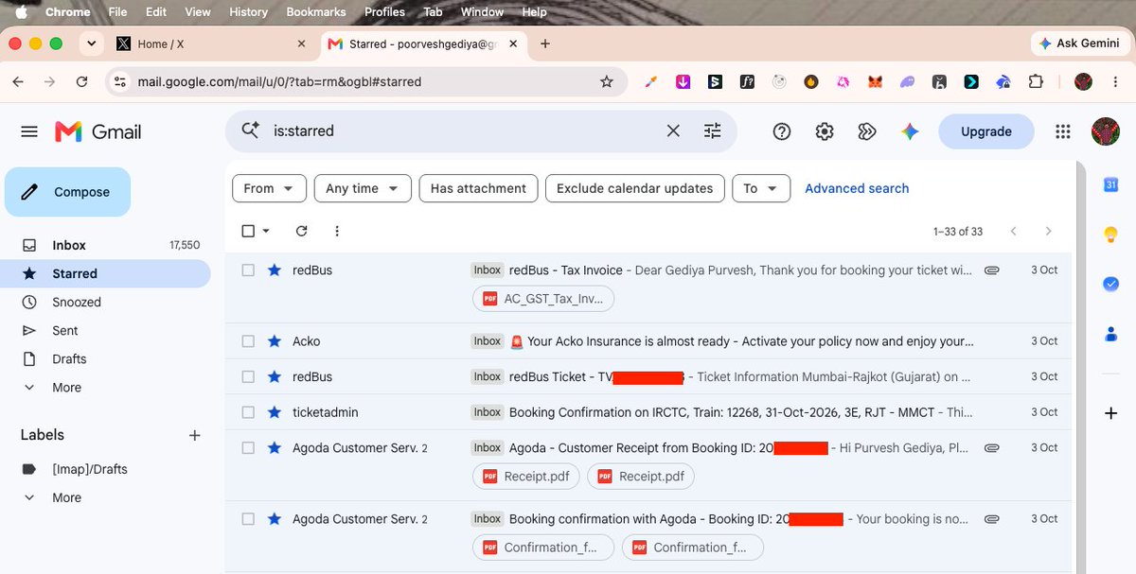
Task: Get add-ons plus icon in side panel
Action: click(1111, 413)
